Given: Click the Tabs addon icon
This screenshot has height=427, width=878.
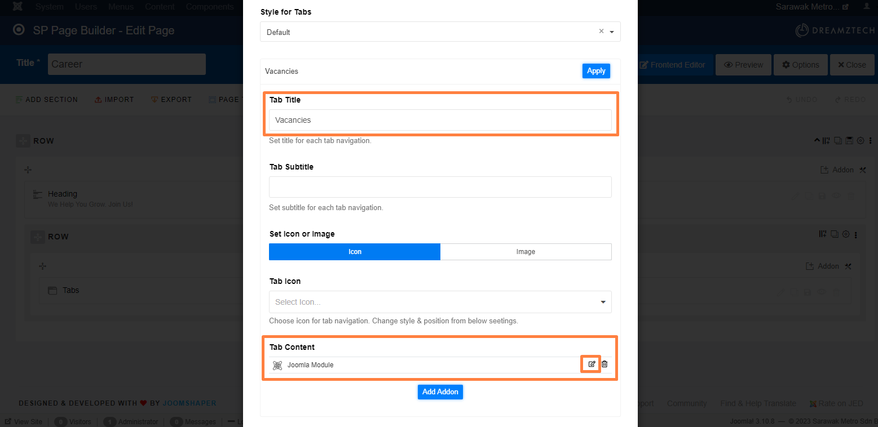Looking at the screenshot, I should 52,291.
